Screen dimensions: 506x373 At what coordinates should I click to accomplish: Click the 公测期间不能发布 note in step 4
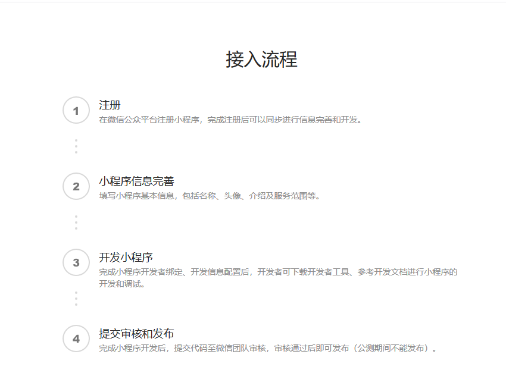click(x=390, y=348)
